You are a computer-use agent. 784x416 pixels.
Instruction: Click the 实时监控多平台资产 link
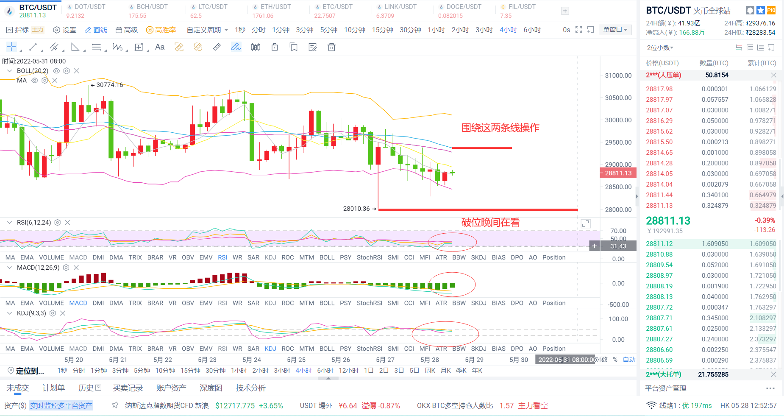point(61,406)
